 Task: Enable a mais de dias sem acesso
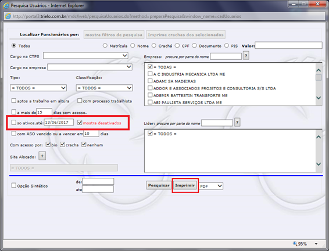click(x=13, y=112)
